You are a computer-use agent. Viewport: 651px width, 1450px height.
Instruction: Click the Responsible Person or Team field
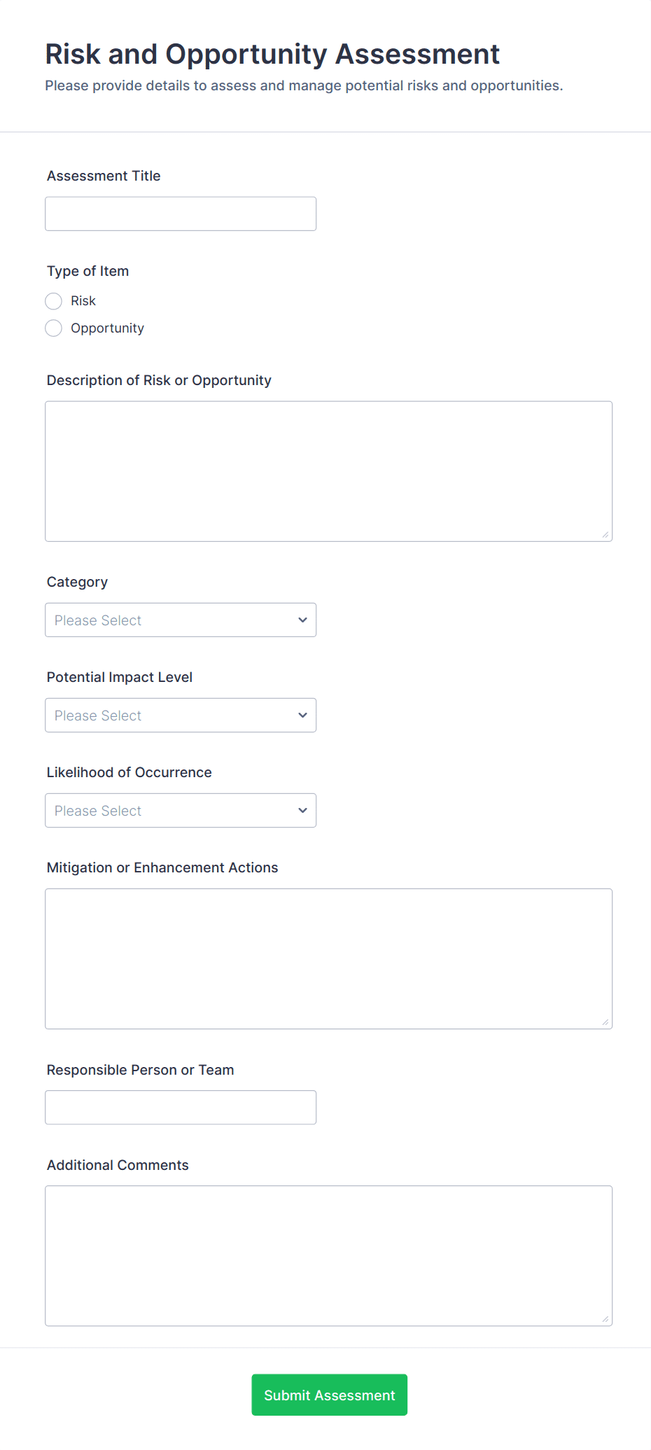tap(180, 1108)
